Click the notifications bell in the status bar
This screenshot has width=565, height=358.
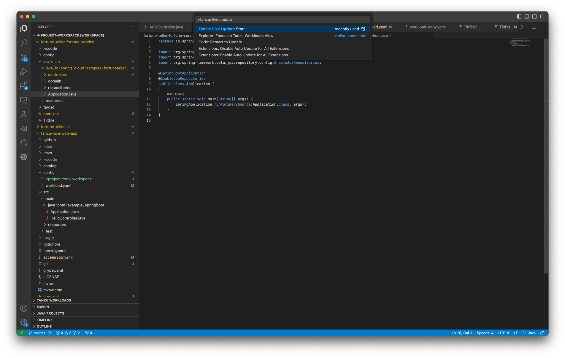coord(542,333)
